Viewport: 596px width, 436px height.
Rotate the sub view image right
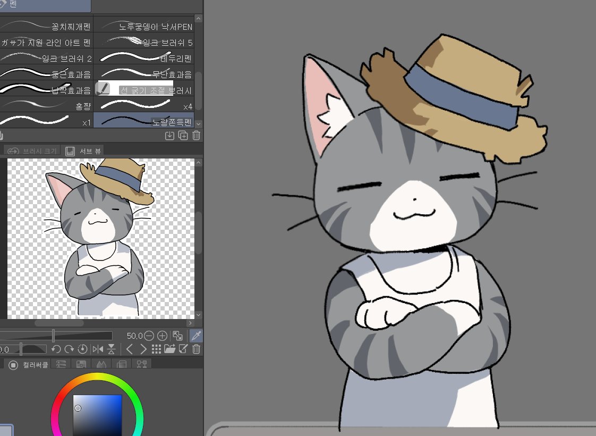[69, 349]
